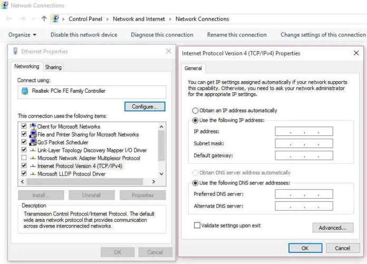Viewport: 367px width, 264px height.
Task: Click Network and Internet breadcrumb
Action: [139, 19]
